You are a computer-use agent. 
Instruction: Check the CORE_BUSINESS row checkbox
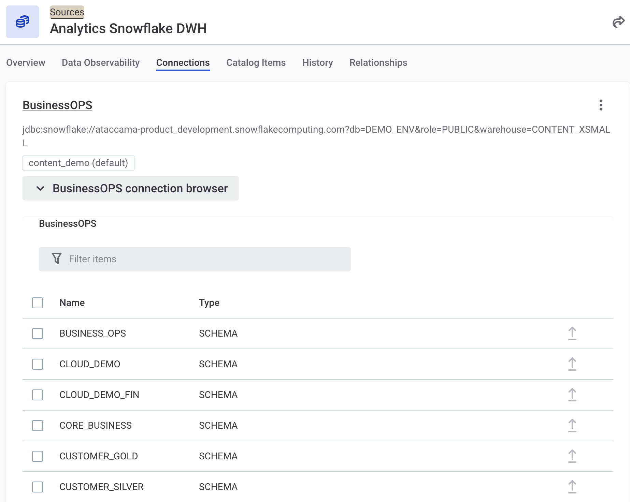[x=38, y=426]
